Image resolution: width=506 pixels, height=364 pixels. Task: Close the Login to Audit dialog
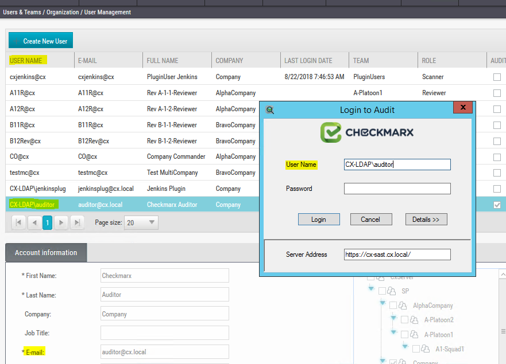point(463,107)
